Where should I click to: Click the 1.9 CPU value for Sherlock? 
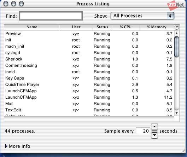135,59
